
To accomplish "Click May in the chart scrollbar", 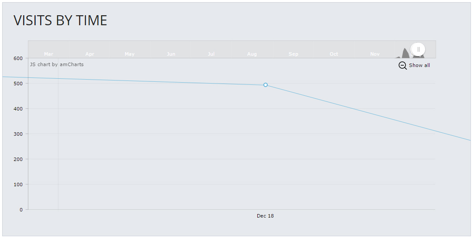I will point(130,54).
